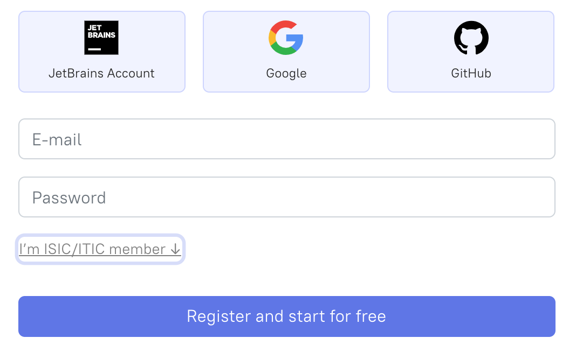The width and height of the screenshot is (576, 352).
Task: Click the GitHub Octocat logo
Action: click(x=471, y=38)
